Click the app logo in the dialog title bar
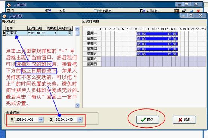The image size is (208, 138). [x=5, y=16]
